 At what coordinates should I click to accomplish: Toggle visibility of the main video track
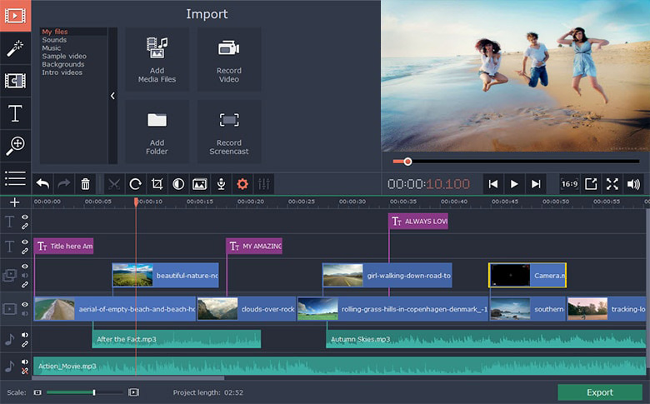[x=25, y=304]
